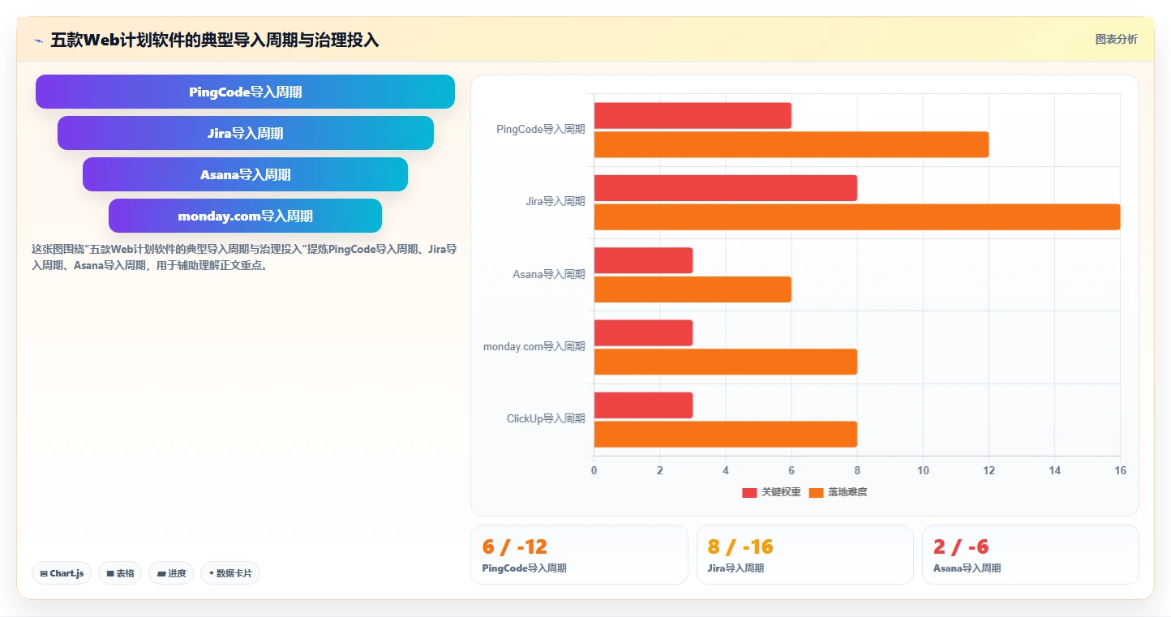Click the Chart.js tag chip

pyautogui.click(x=62, y=573)
